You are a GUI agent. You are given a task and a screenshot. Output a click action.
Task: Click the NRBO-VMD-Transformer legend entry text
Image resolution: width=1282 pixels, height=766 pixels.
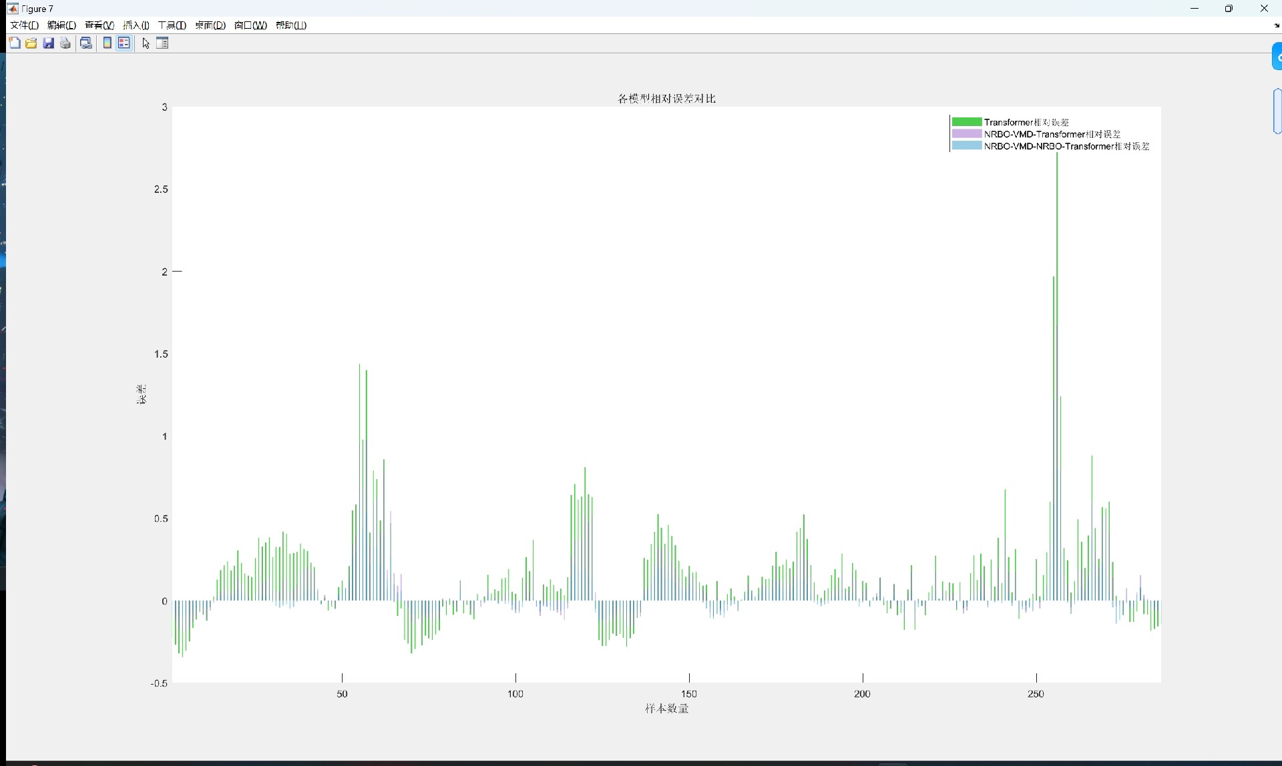click(1052, 134)
